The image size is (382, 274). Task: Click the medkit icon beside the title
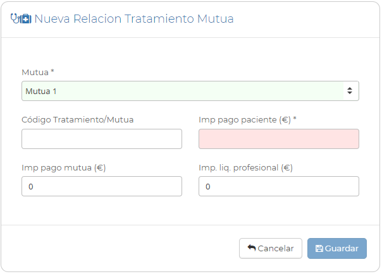pyautogui.click(x=26, y=19)
